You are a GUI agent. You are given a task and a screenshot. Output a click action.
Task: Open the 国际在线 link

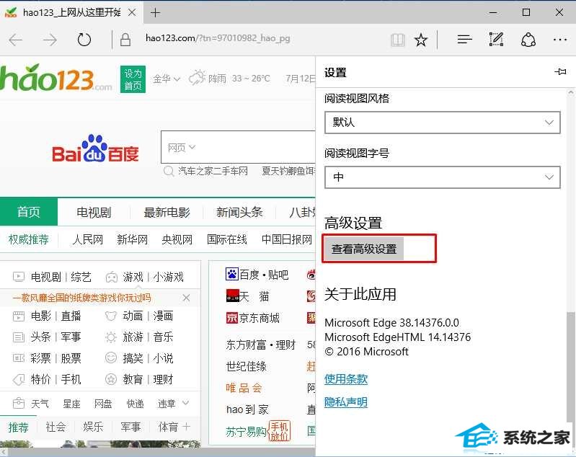226,239
